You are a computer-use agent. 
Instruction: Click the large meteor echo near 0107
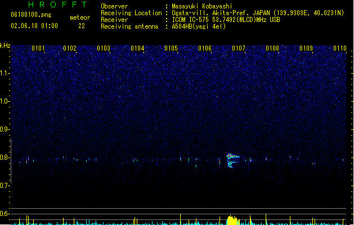click(232, 160)
